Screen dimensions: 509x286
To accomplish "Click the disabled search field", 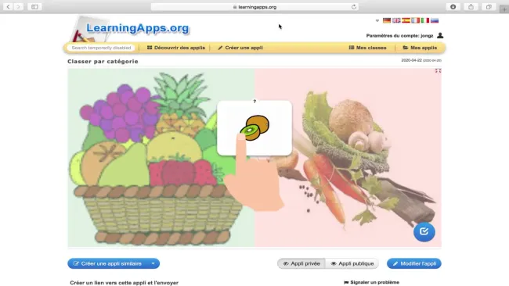I will tap(101, 48).
